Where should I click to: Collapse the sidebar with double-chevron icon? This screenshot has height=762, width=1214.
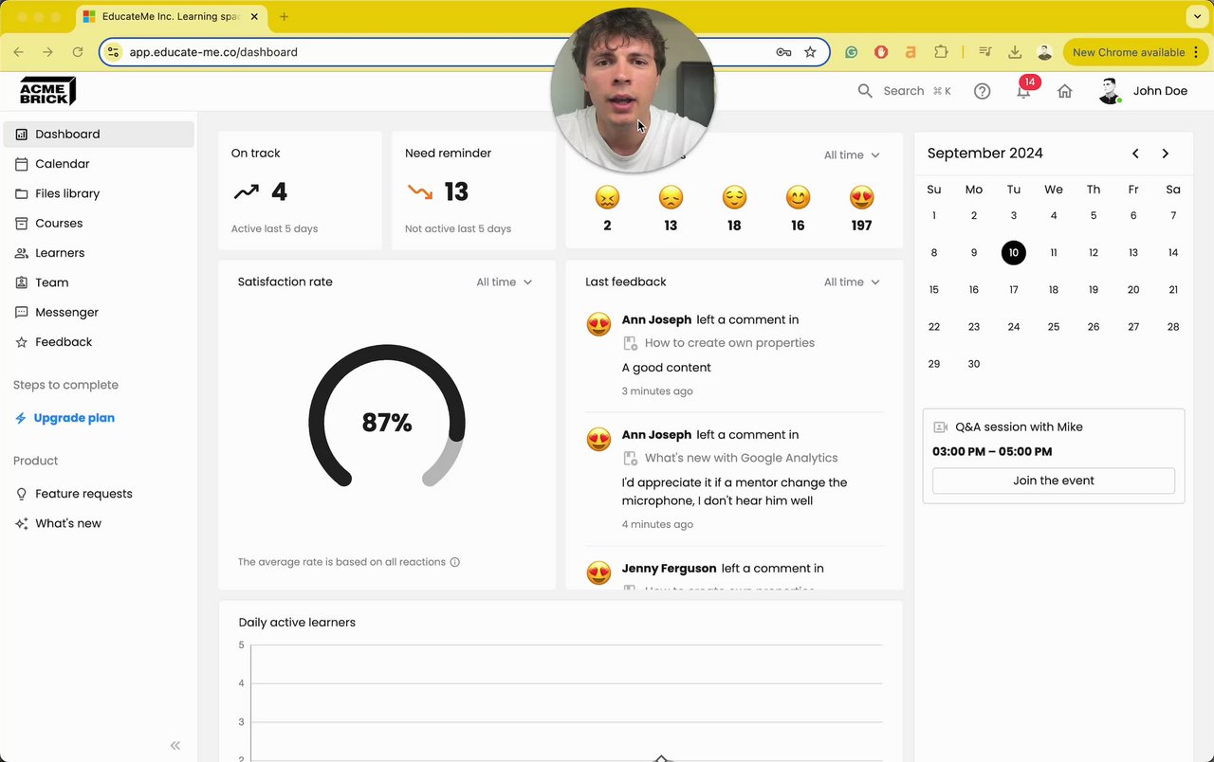175,746
